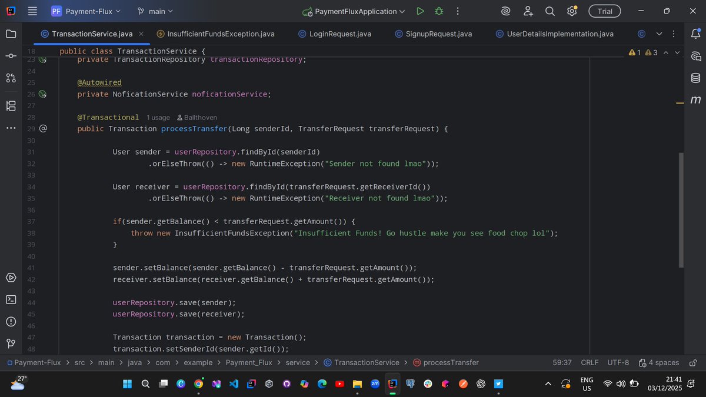706x397 pixels.
Task: Open the inspections warnings widget
Action: (x=643, y=52)
